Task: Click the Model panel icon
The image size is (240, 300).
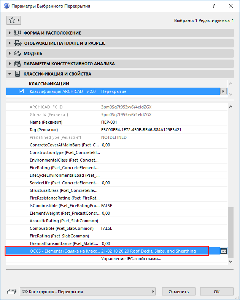Action: (x=17, y=53)
